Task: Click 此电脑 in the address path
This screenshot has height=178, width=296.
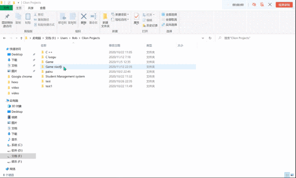Action: 37,38
